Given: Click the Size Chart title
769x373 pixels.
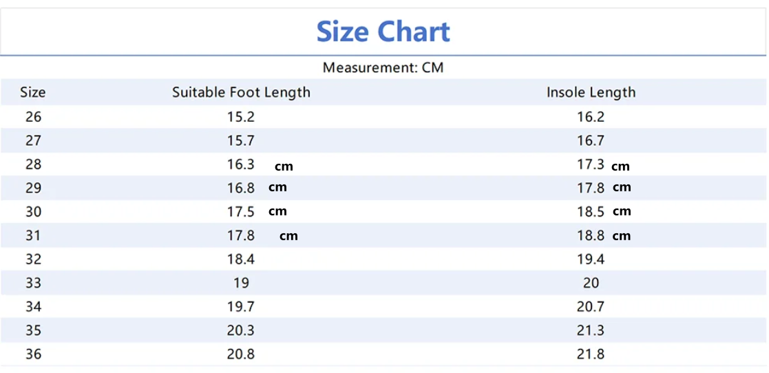Looking at the screenshot, I should click(x=383, y=32).
